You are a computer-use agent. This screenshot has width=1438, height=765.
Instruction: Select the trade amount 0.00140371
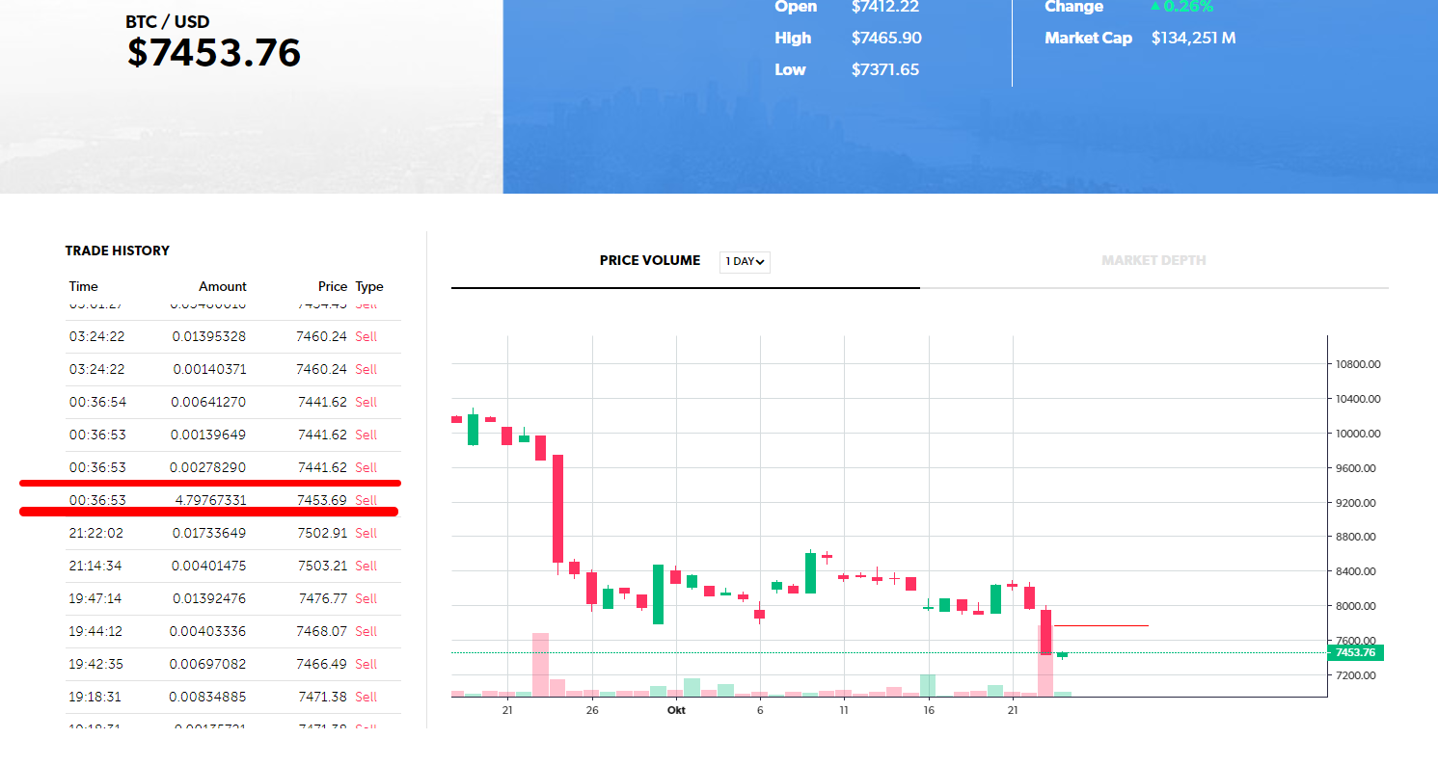[x=209, y=369]
